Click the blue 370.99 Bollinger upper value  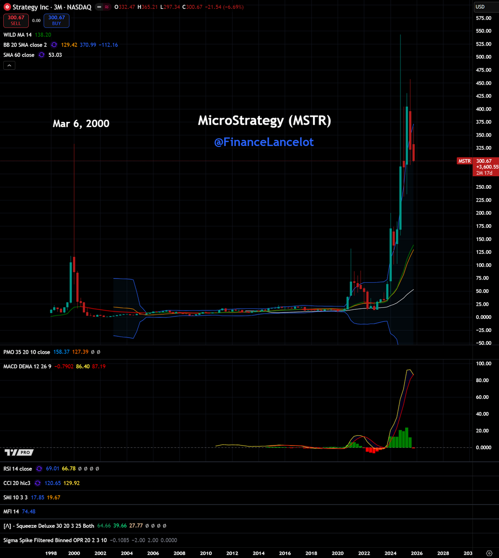click(88, 45)
